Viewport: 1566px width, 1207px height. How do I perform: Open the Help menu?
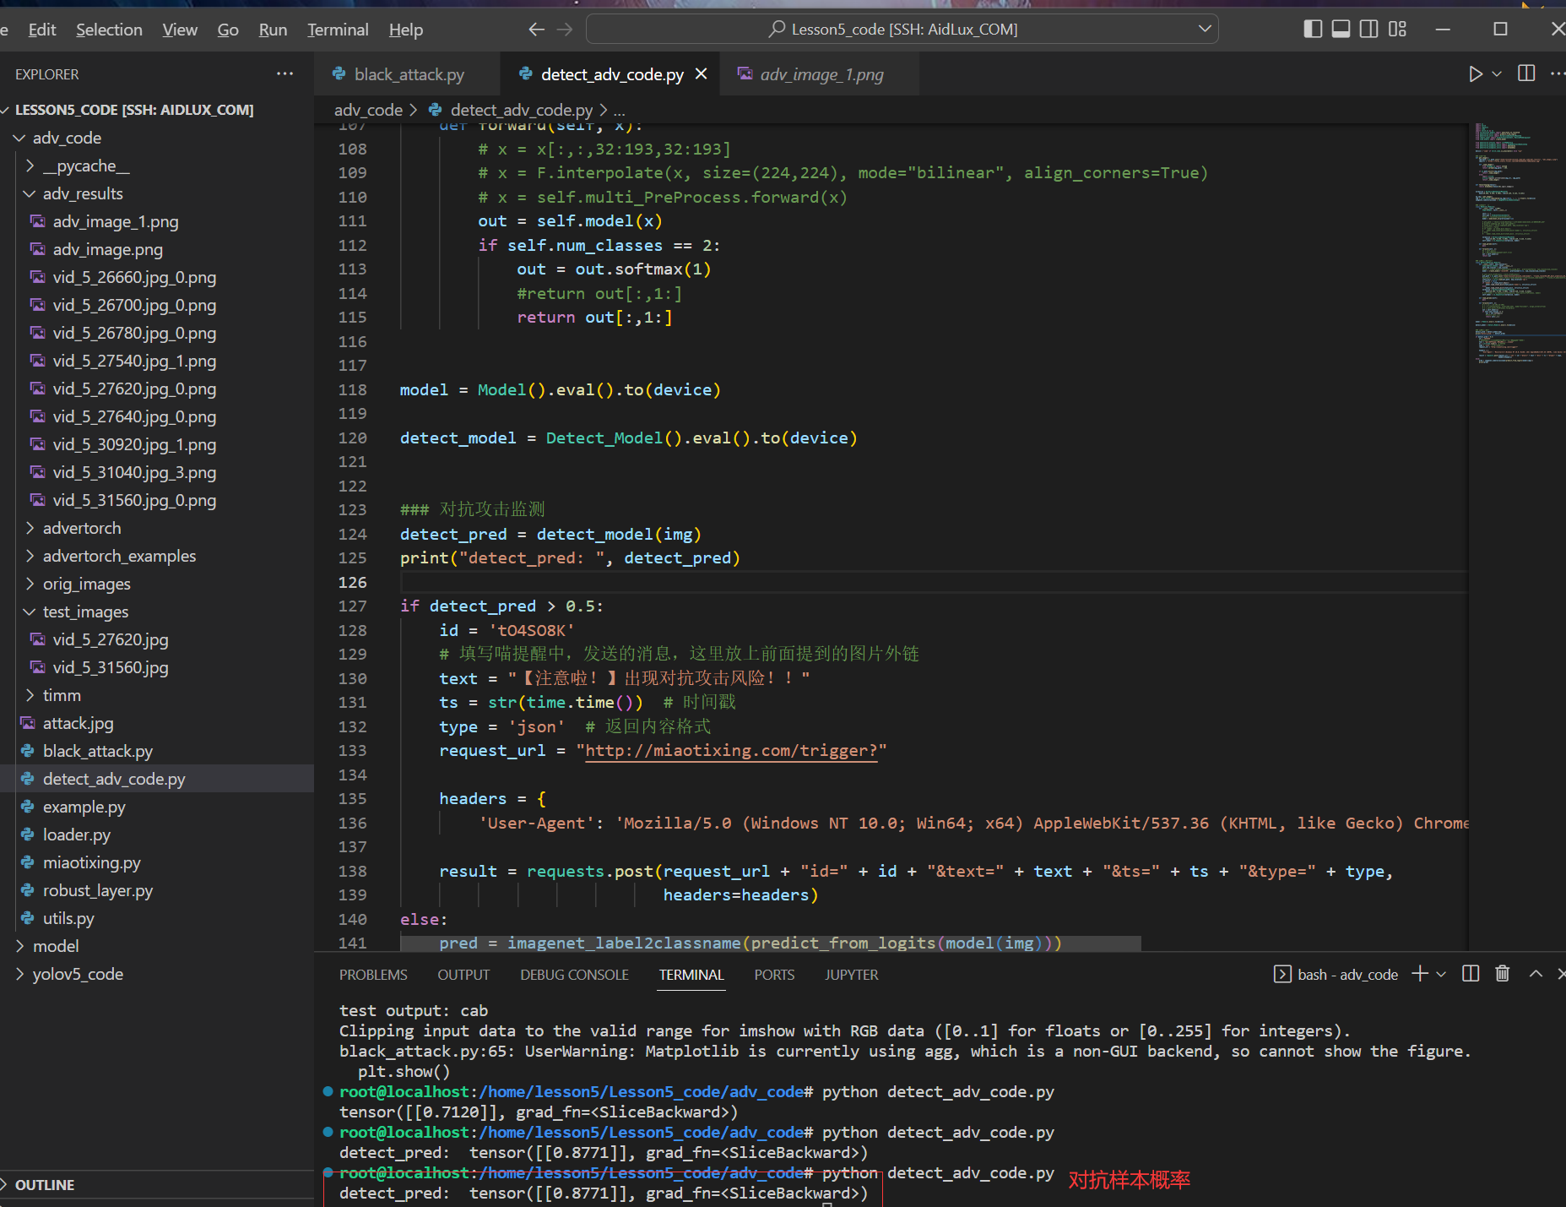pyautogui.click(x=406, y=30)
